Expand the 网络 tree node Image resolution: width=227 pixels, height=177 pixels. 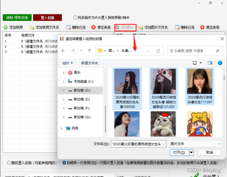(x=62, y=128)
